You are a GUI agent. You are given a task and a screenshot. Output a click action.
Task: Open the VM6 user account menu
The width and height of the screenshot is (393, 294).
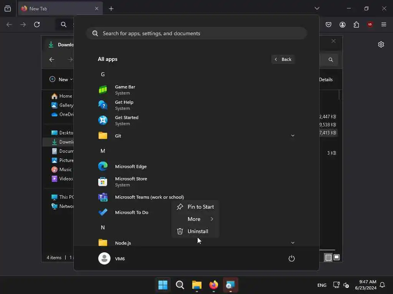point(112,258)
